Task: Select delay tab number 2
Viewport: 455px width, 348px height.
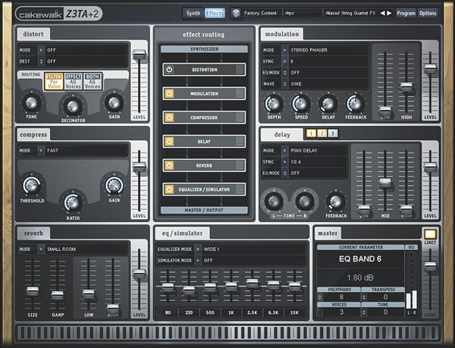Action: pos(321,134)
